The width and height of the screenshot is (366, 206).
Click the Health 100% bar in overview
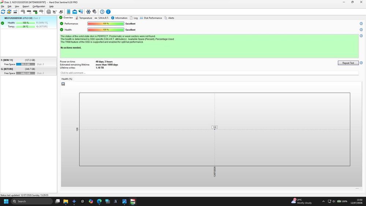tap(106, 30)
